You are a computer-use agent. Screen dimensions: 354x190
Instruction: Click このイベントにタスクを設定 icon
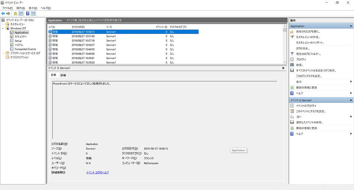click(292, 111)
